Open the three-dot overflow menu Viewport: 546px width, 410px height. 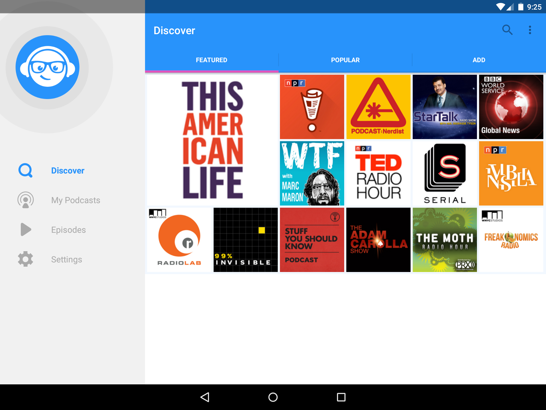click(x=530, y=30)
